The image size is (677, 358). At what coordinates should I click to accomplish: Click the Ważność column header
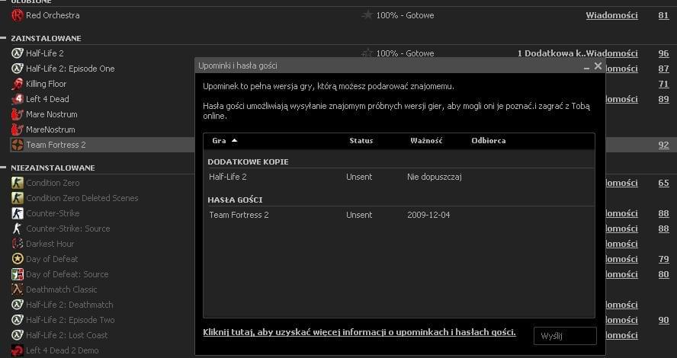point(426,141)
